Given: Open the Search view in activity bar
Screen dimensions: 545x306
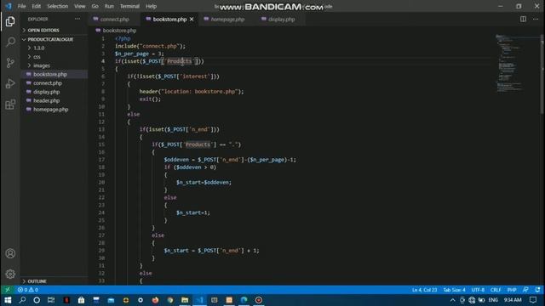Looking at the screenshot, I should 10,42.
